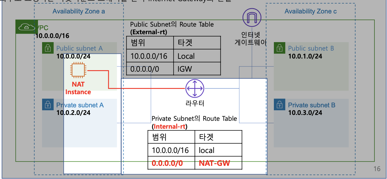Select the Public subnet A title
Viewport: 387px width, 179px height.
click(80, 48)
